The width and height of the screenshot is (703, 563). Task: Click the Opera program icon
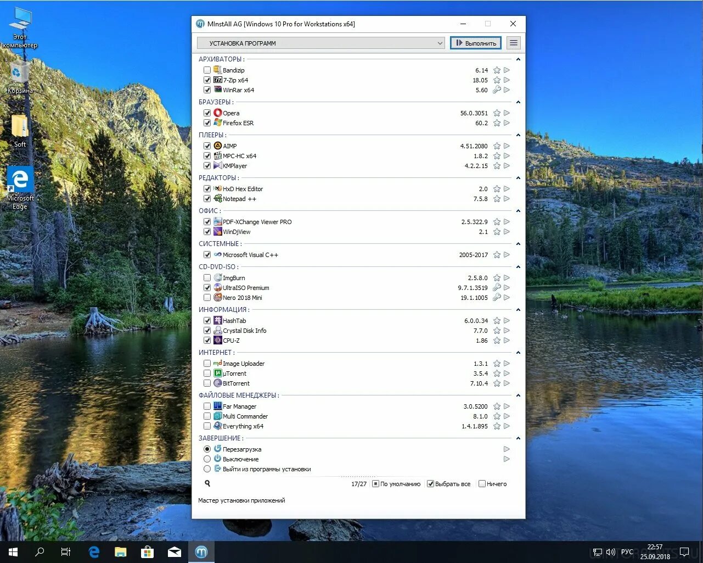coord(218,113)
